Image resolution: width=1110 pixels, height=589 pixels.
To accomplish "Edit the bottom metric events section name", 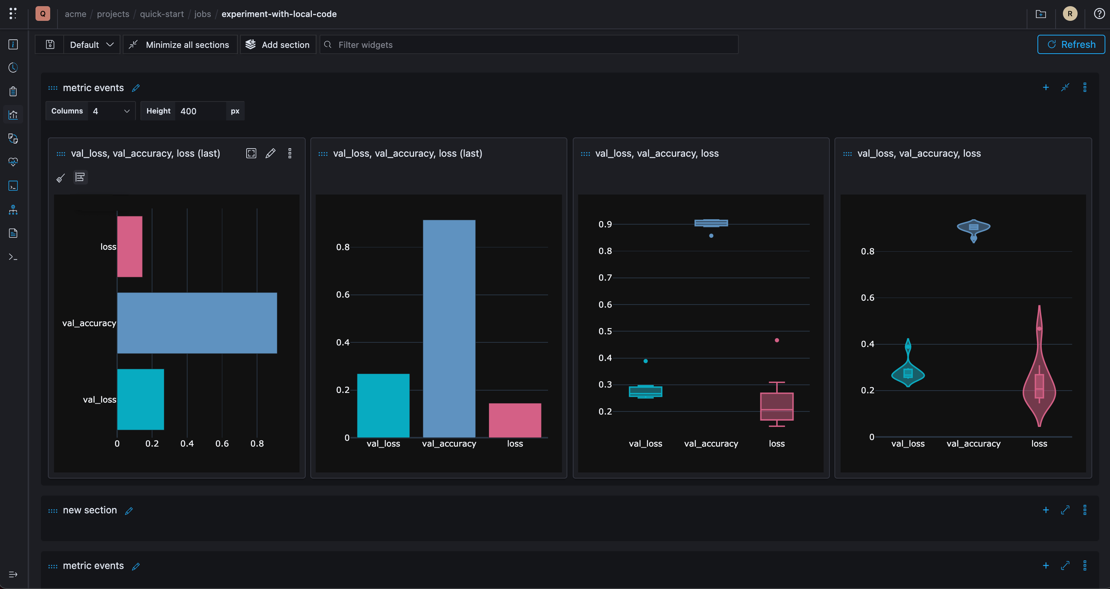I will point(136,566).
